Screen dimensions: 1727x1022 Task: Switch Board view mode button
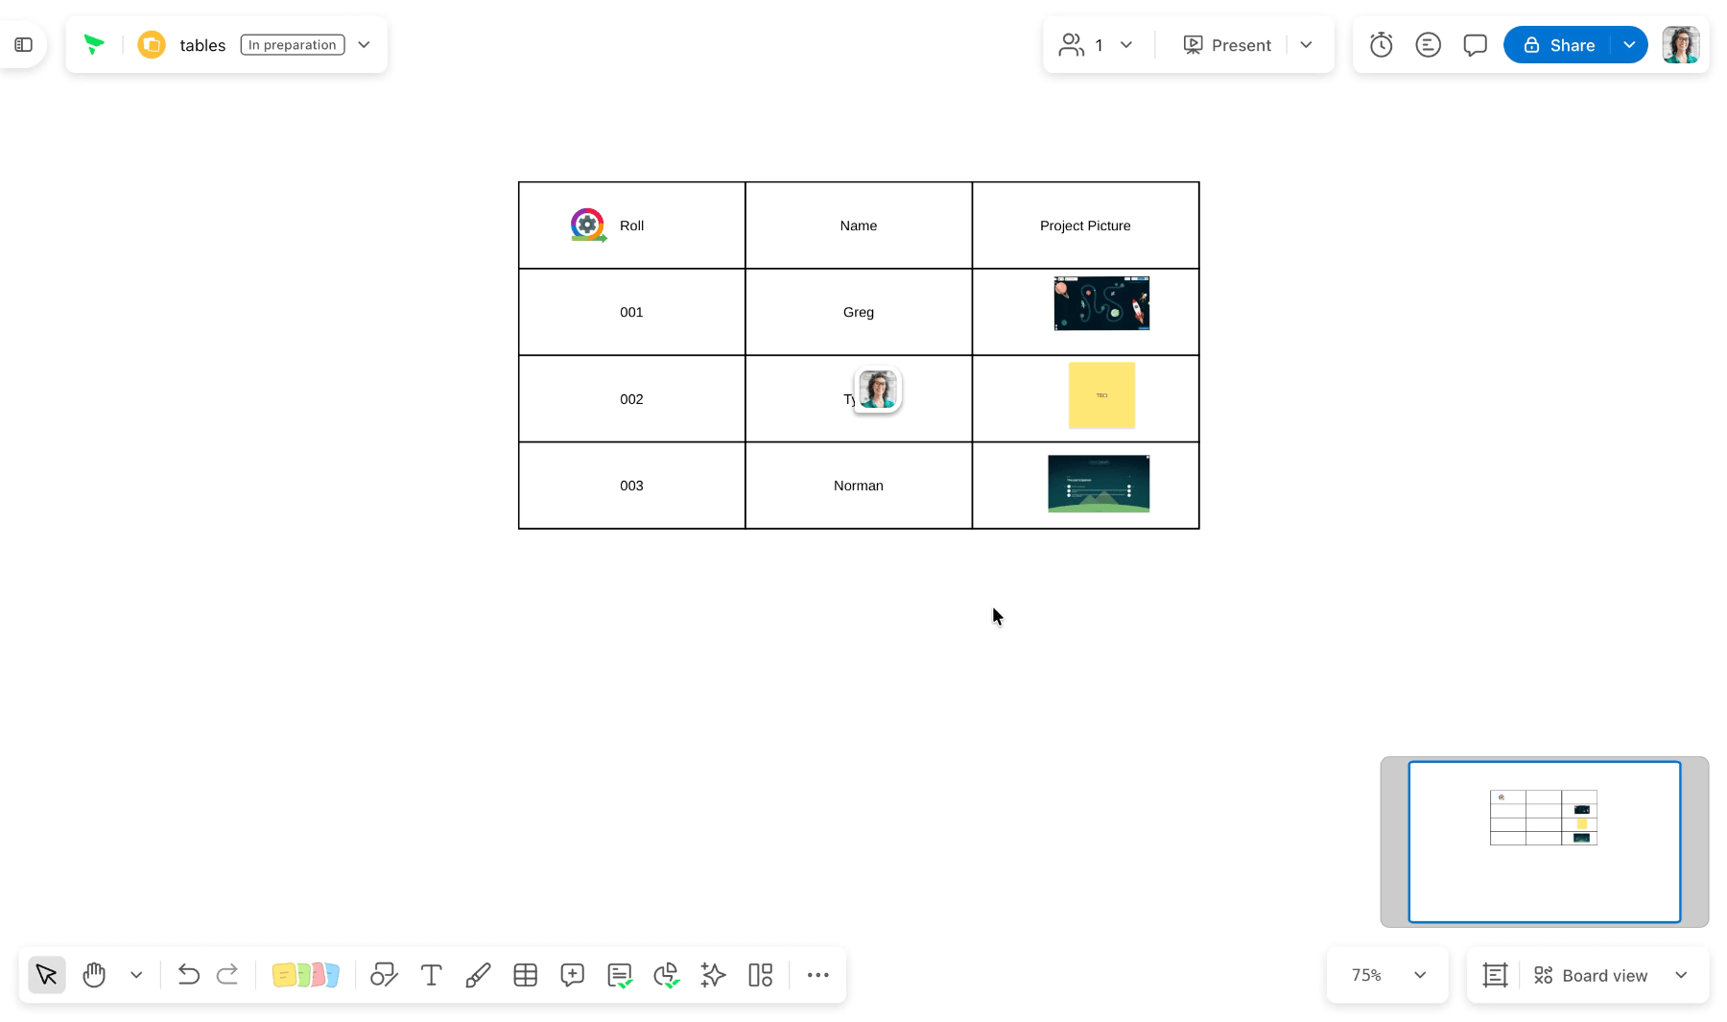[x=1591, y=975]
